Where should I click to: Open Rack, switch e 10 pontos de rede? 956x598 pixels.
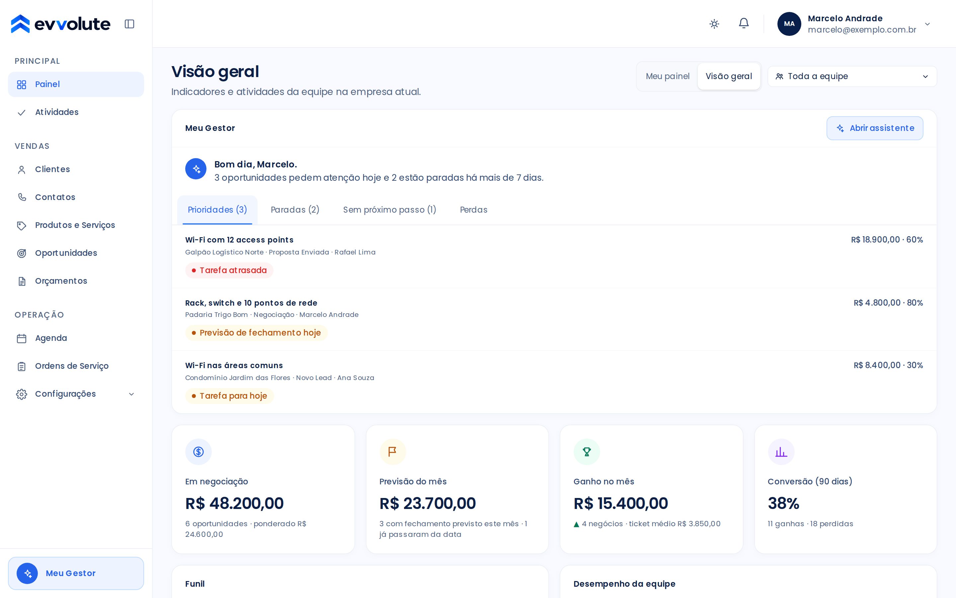point(251,303)
